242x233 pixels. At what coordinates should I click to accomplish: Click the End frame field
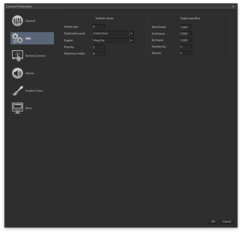[186, 33]
